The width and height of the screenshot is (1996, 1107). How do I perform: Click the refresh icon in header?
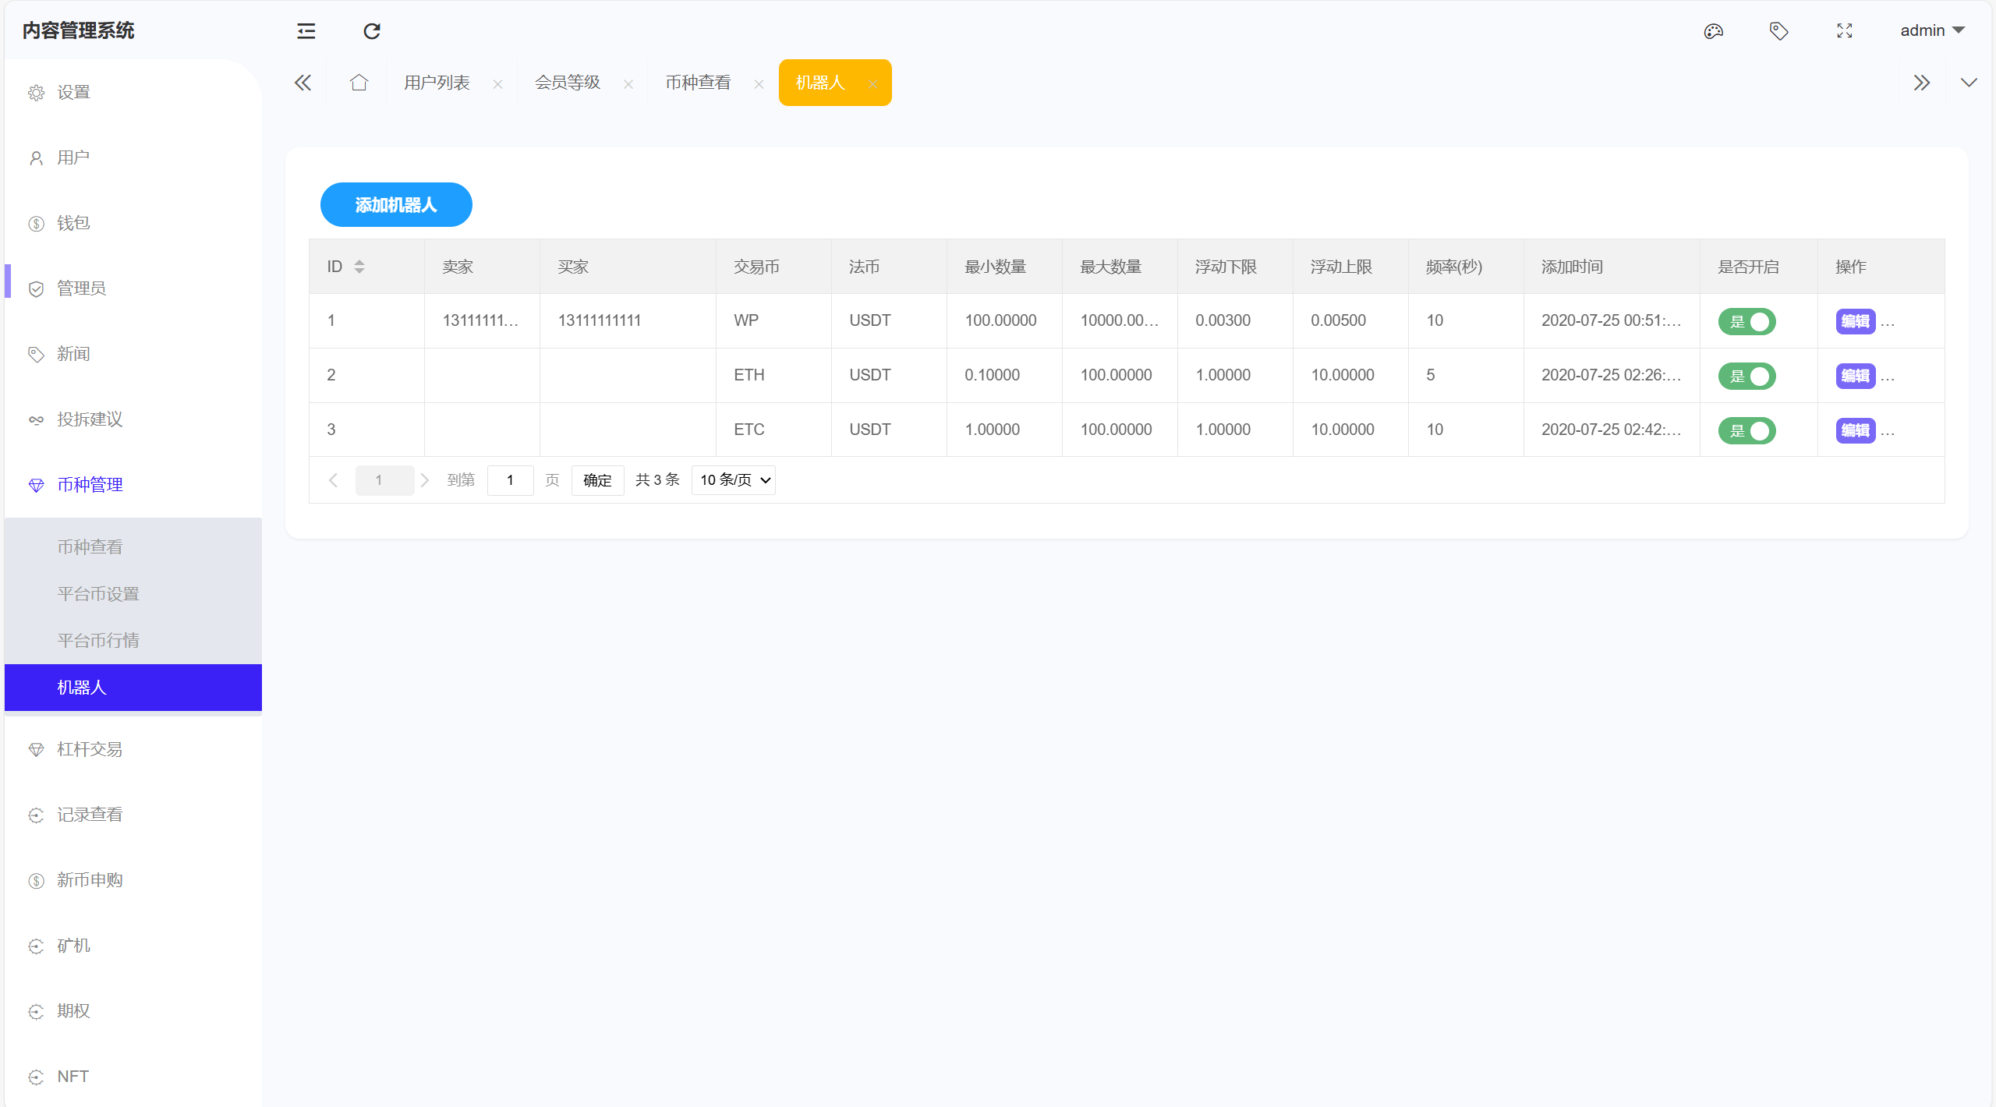(372, 31)
